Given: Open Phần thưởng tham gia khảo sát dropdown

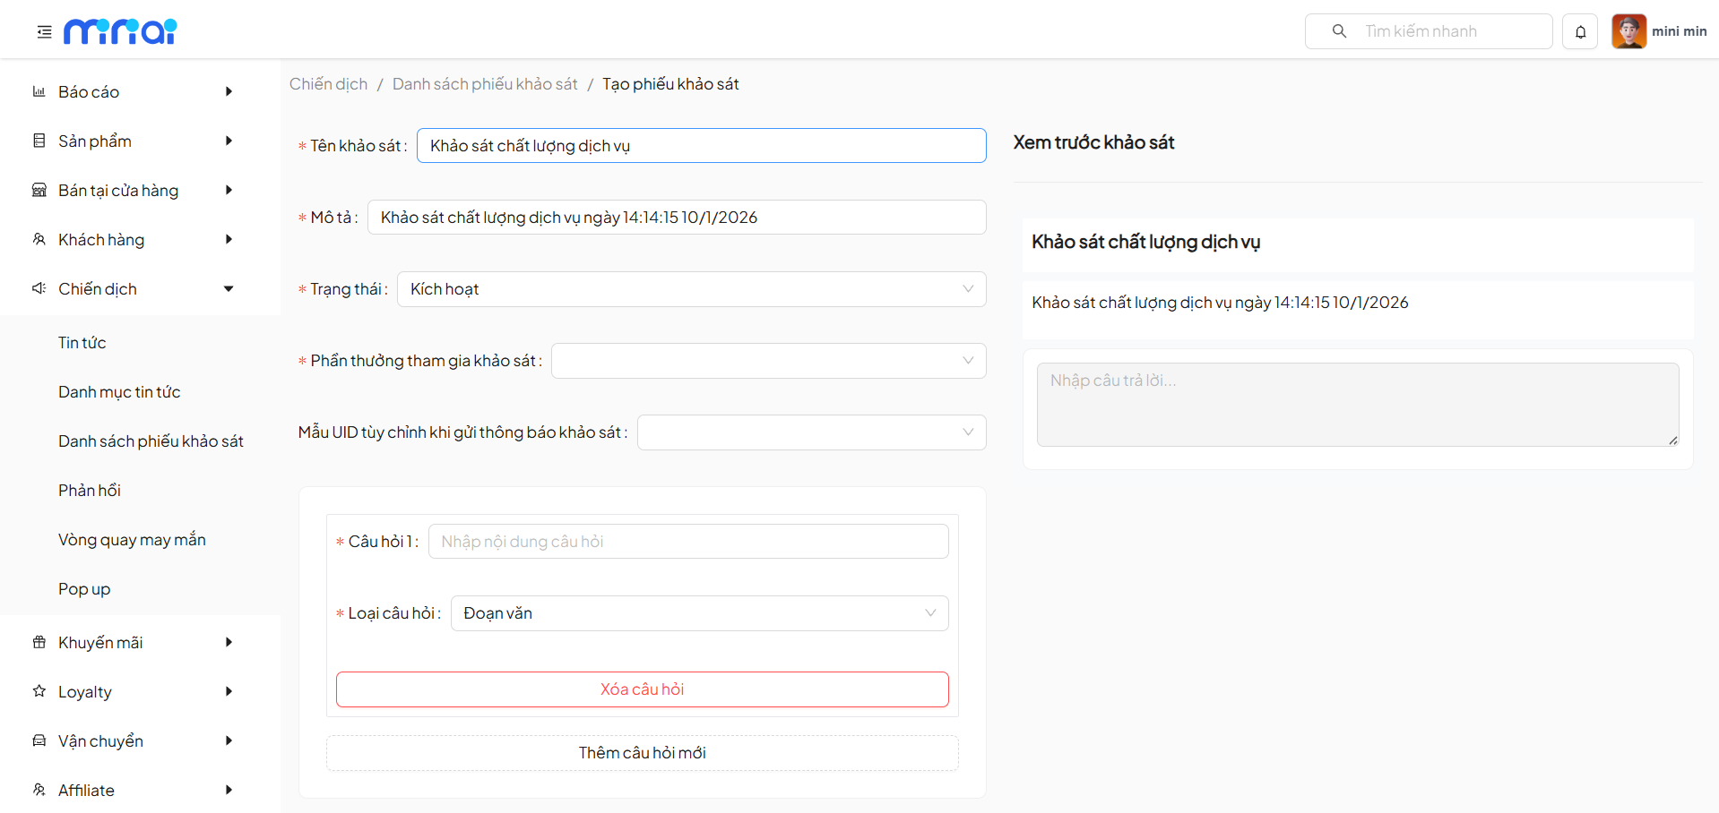Looking at the screenshot, I should 767,361.
